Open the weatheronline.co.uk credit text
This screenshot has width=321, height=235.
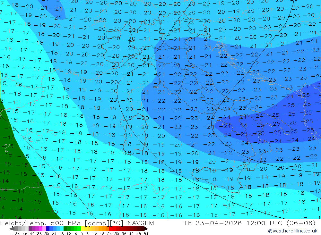coord(293,231)
